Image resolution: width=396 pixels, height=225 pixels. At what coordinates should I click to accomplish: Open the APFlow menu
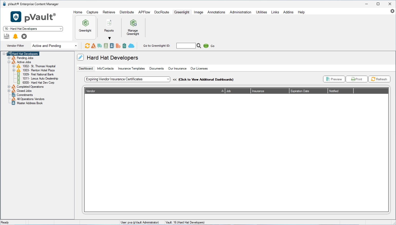click(x=144, y=12)
